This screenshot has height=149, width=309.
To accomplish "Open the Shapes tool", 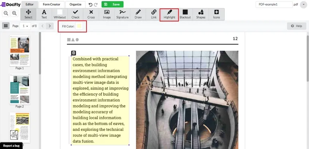I will [201, 14].
